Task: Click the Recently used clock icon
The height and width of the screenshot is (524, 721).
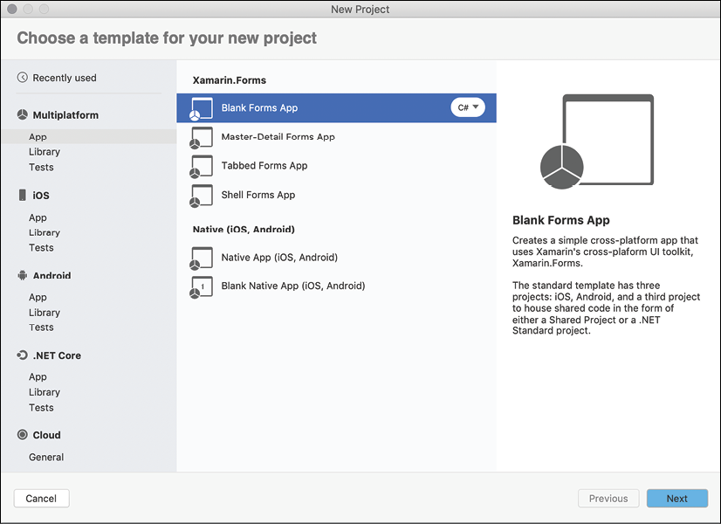Action: pos(23,78)
